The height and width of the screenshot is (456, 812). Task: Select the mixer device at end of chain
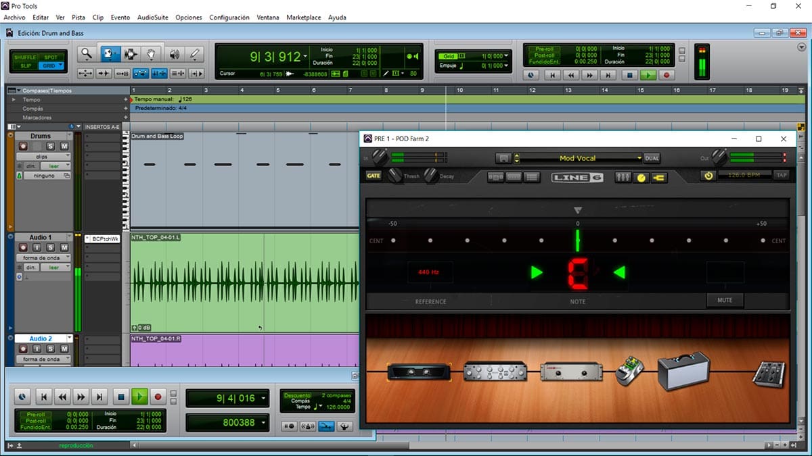(769, 373)
